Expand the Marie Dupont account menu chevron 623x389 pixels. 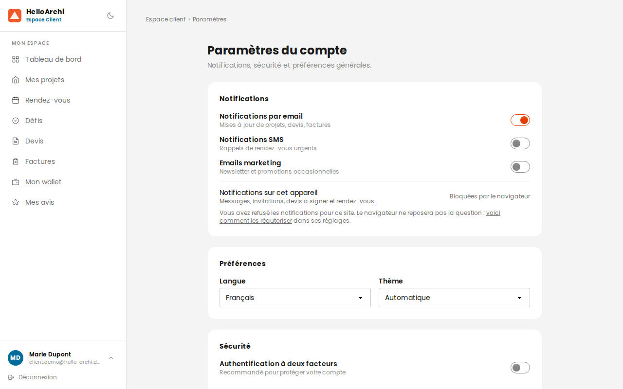click(111, 358)
